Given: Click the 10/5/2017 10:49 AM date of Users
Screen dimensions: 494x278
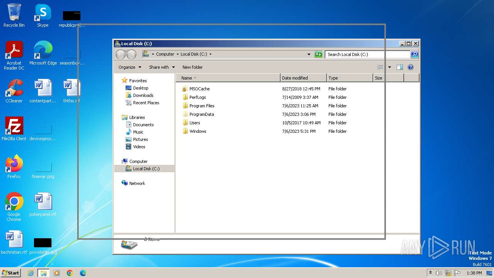Looking at the screenshot, I should pyautogui.click(x=301, y=123).
